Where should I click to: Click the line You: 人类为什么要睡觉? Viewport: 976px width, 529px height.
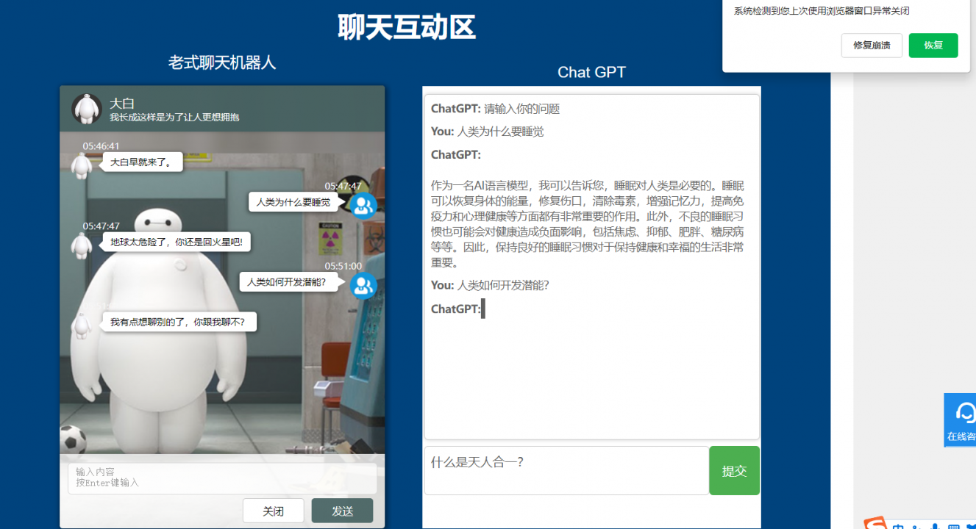pos(488,132)
